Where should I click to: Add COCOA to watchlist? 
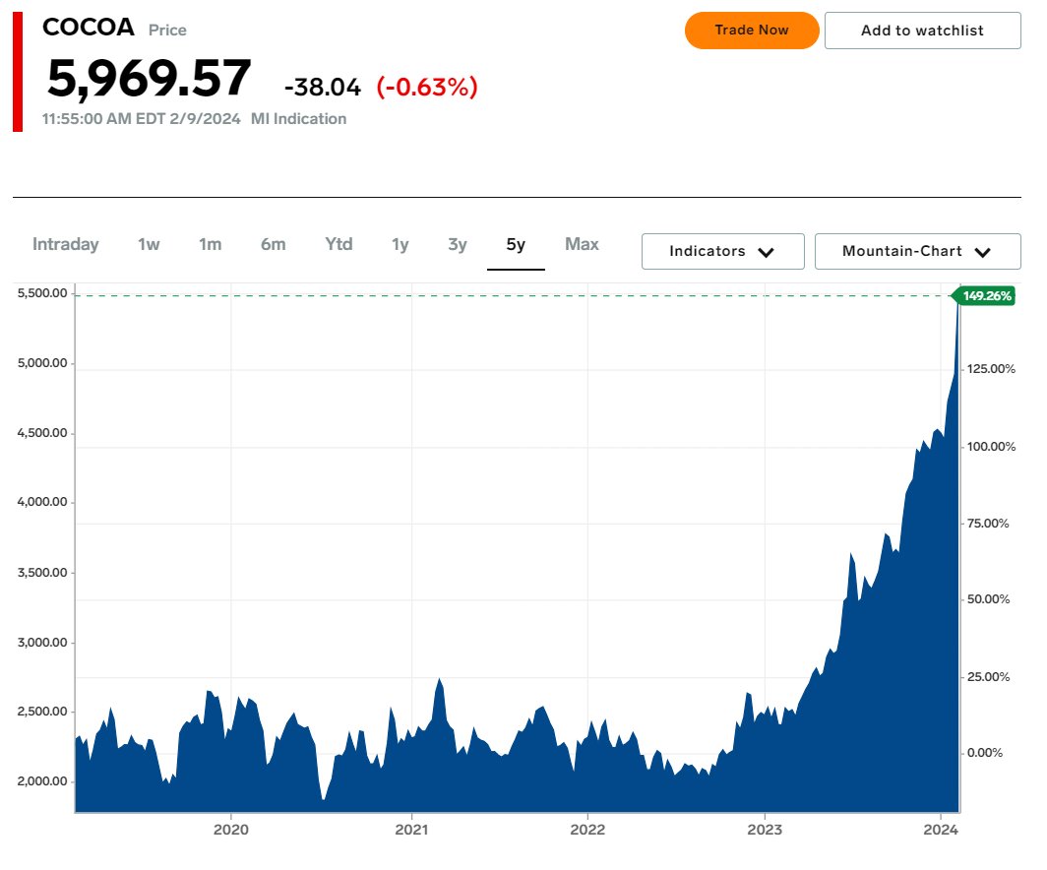922,31
